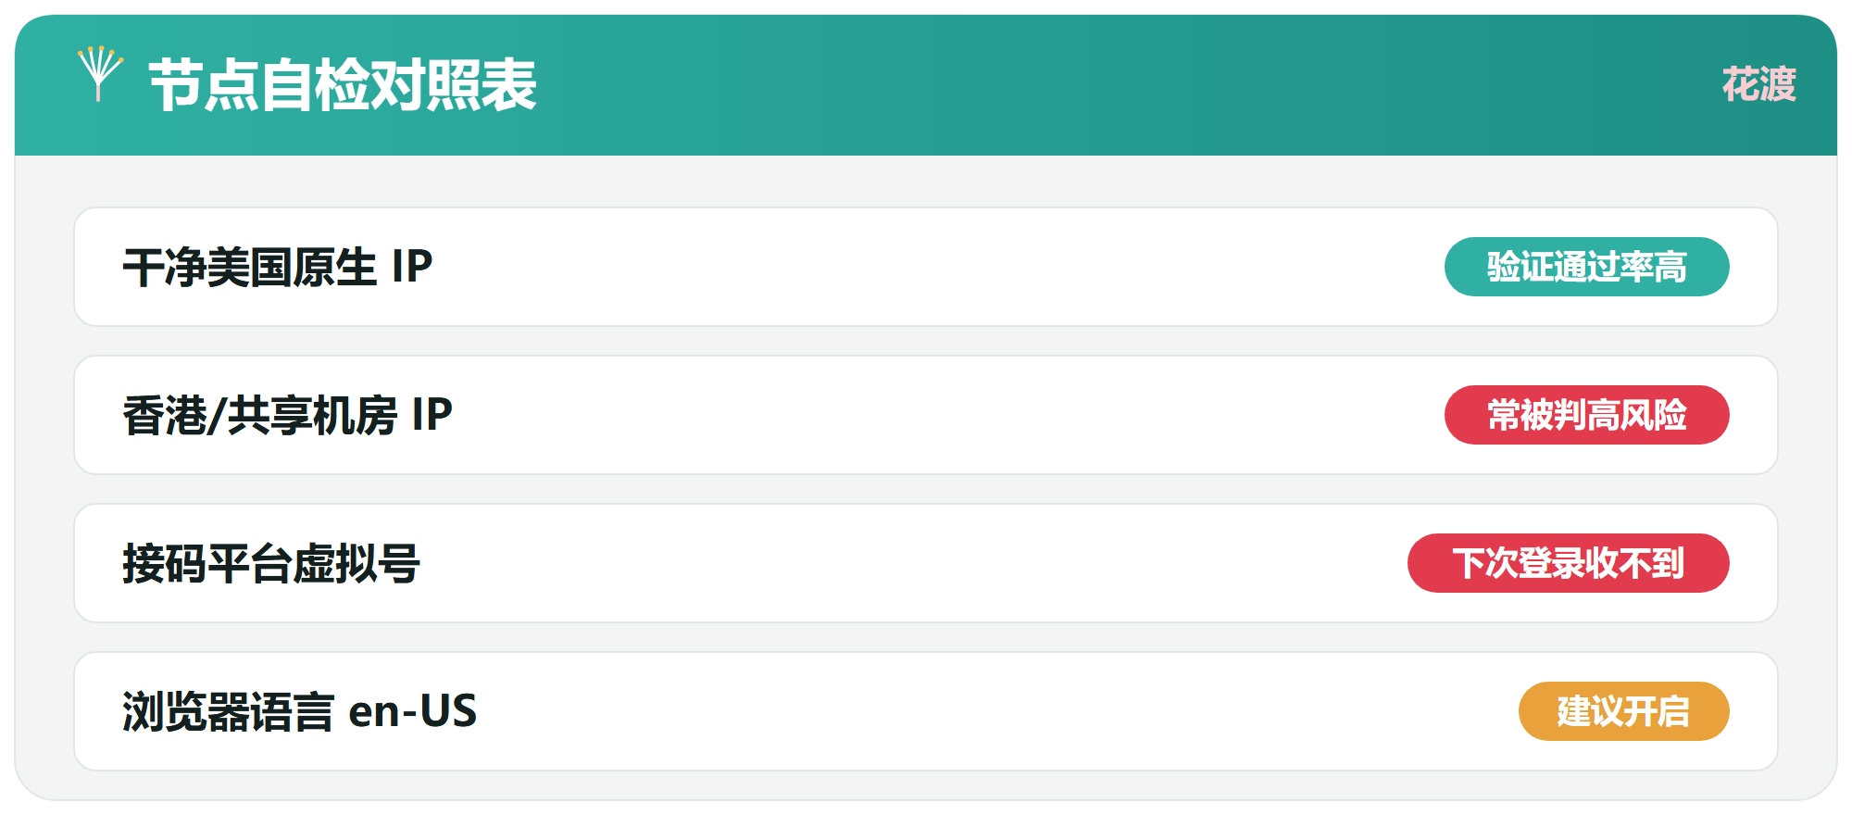Image resolution: width=1852 pixels, height=815 pixels.
Task: Open the 接码平台虚拟号 row
Action: click(x=926, y=563)
